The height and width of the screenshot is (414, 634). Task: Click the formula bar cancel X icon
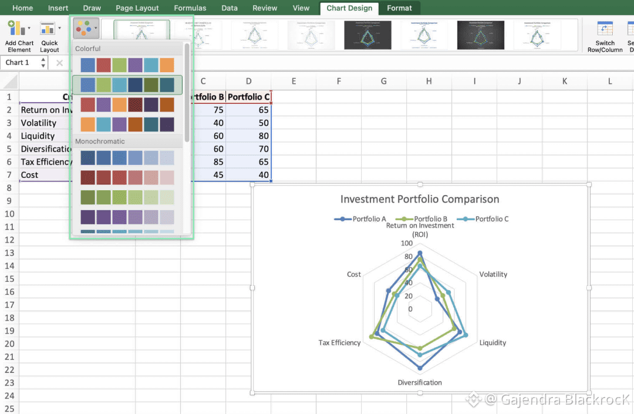59,63
